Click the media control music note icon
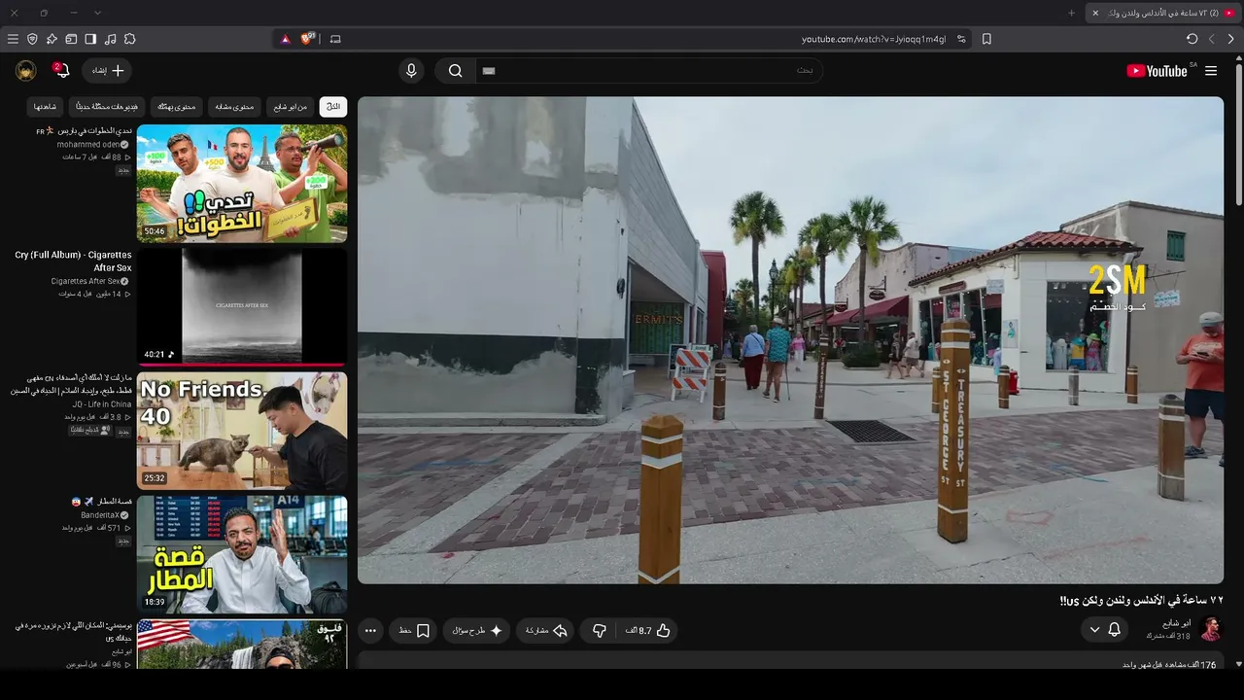Viewport: 1244px width, 700px height. coord(110,39)
